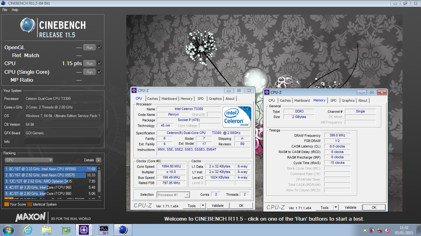Select Caches tab in Memory window
The height and width of the screenshot is (236, 421).
pos(285,100)
